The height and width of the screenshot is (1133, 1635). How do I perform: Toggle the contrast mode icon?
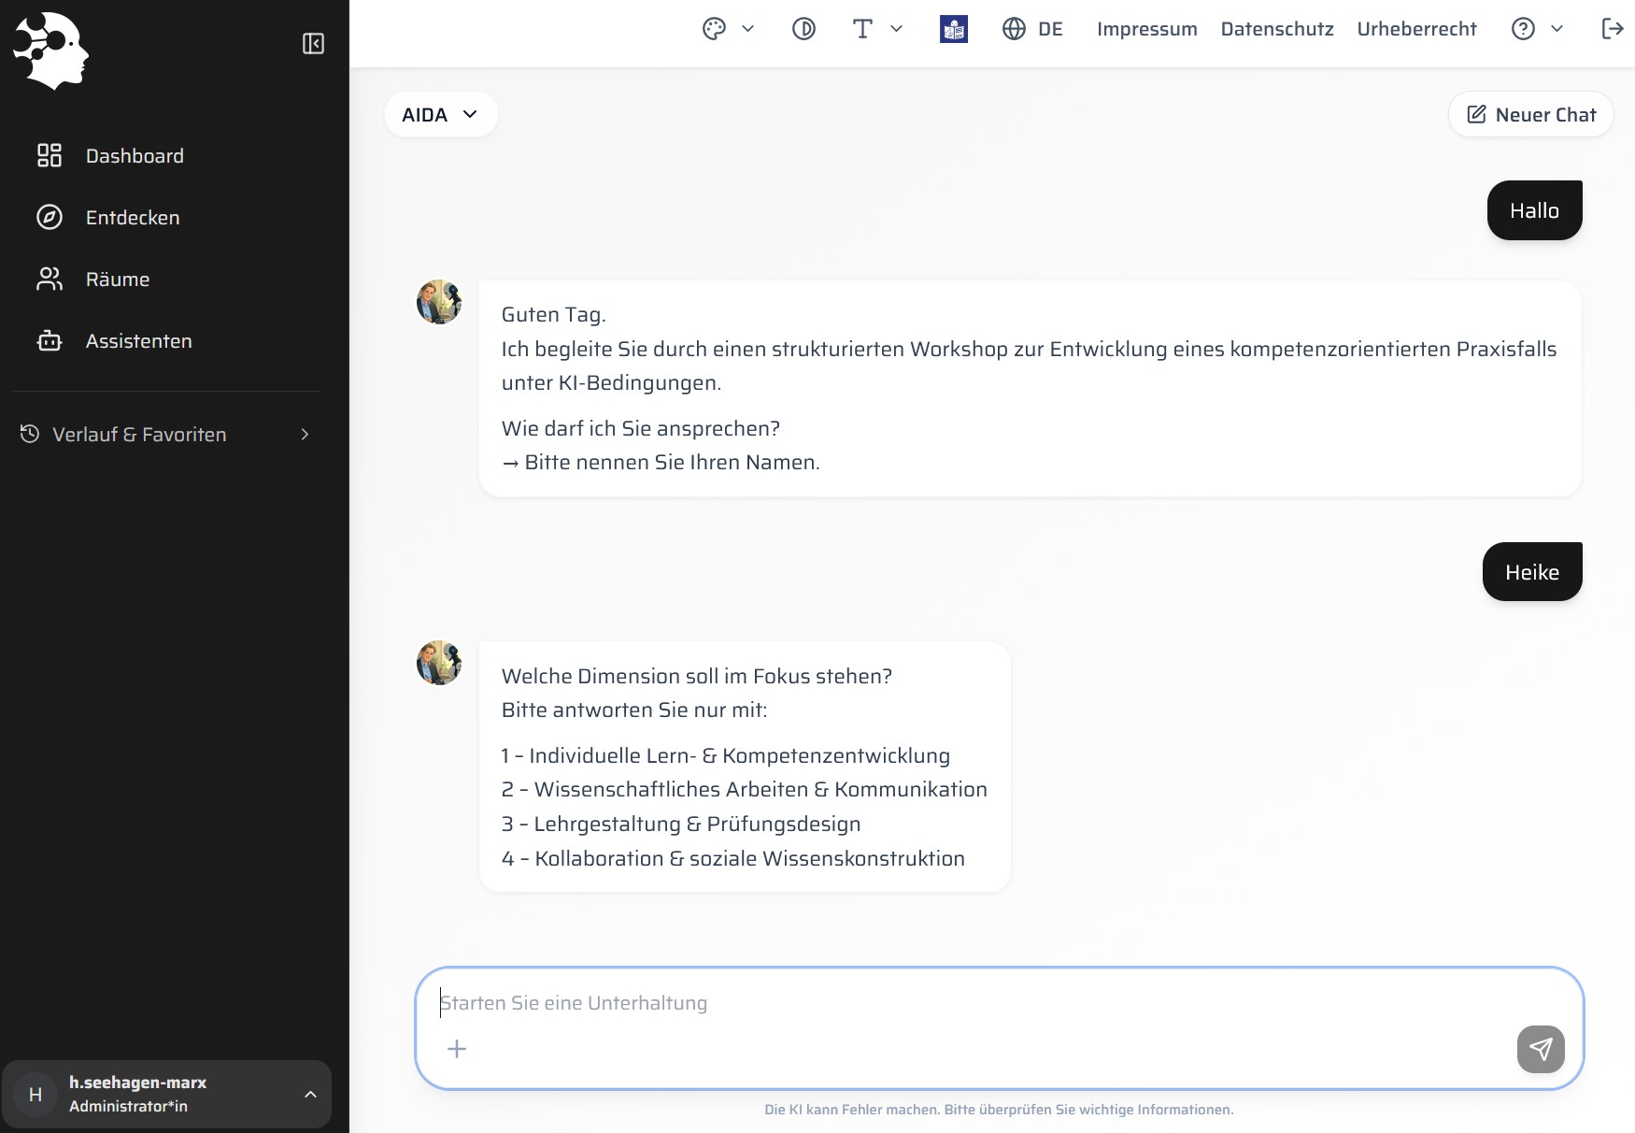click(803, 29)
